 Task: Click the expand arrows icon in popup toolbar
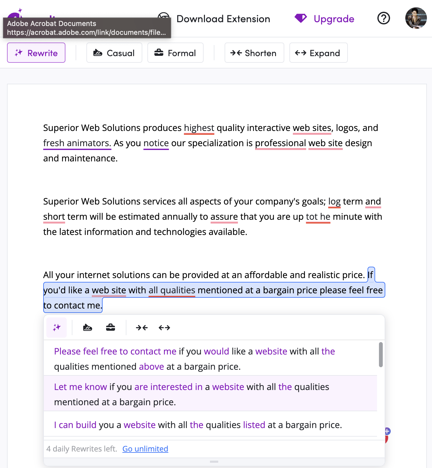pyautogui.click(x=164, y=328)
